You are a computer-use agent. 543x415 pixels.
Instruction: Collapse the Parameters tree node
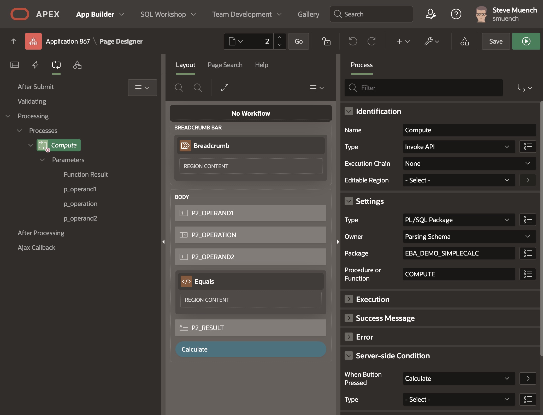pyautogui.click(x=42, y=160)
